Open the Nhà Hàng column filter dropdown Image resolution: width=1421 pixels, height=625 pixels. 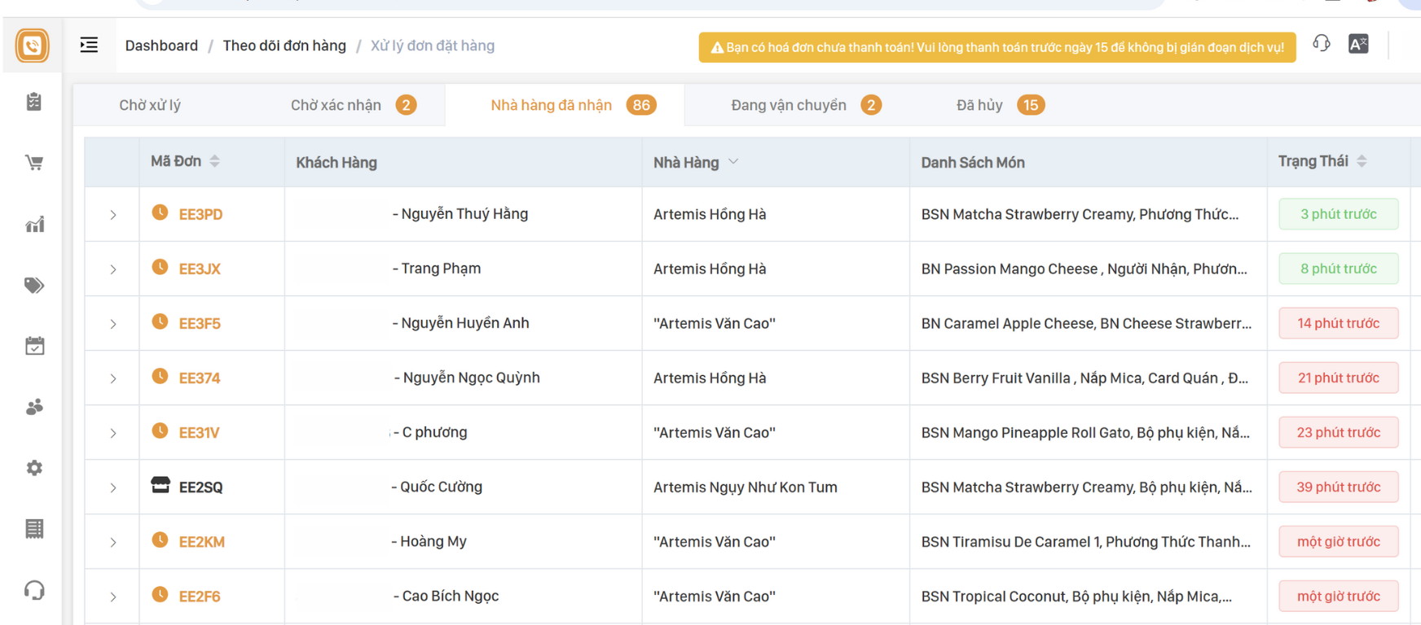coord(733,162)
